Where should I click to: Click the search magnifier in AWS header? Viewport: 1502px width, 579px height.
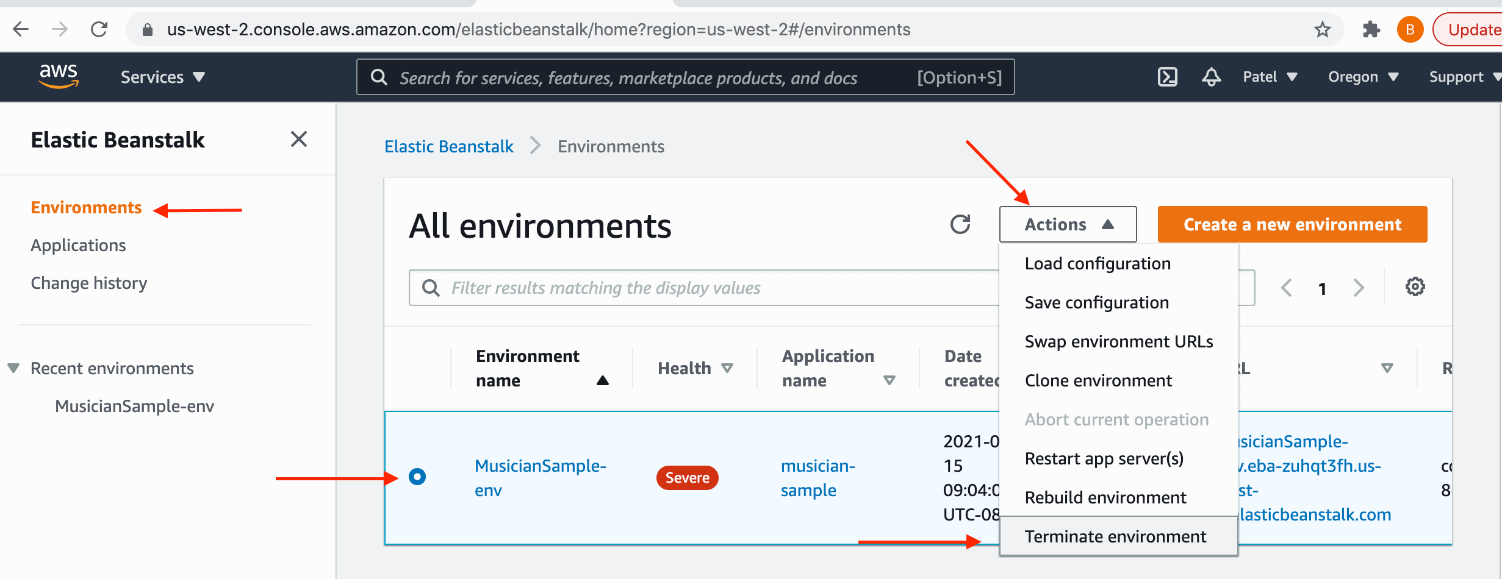click(379, 77)
